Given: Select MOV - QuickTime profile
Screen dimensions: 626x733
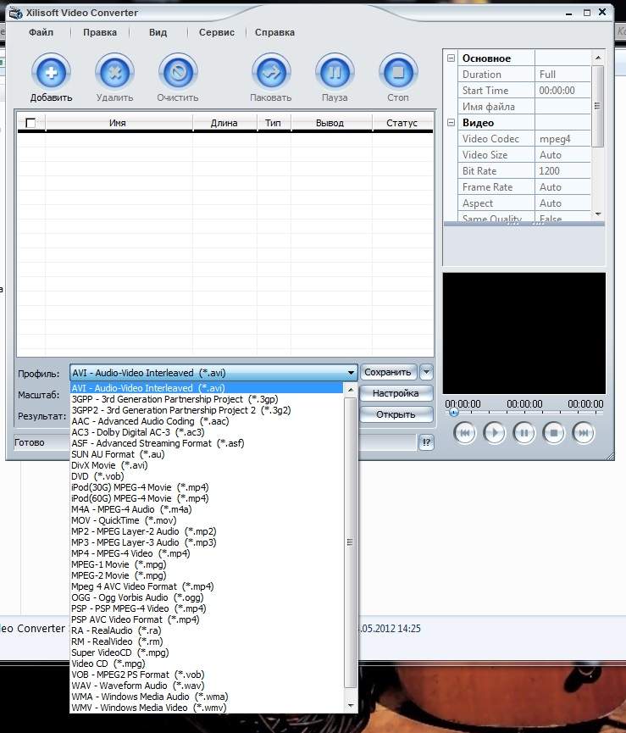Looking at the screenshot, I should pos(206,521).
